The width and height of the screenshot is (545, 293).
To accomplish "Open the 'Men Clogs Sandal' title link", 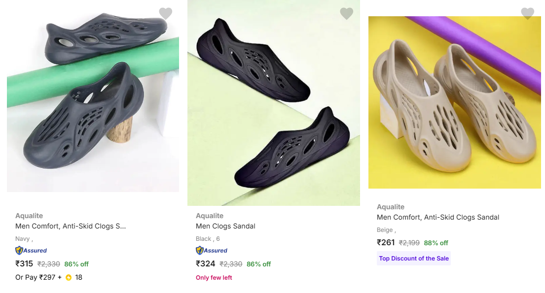I will (225, 226).
